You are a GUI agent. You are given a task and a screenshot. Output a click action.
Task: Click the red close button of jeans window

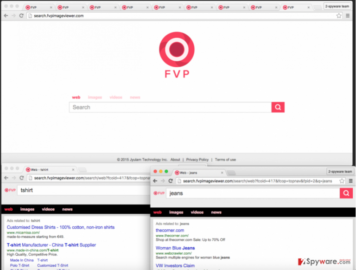pyautogui.click(x=155, y=171)
